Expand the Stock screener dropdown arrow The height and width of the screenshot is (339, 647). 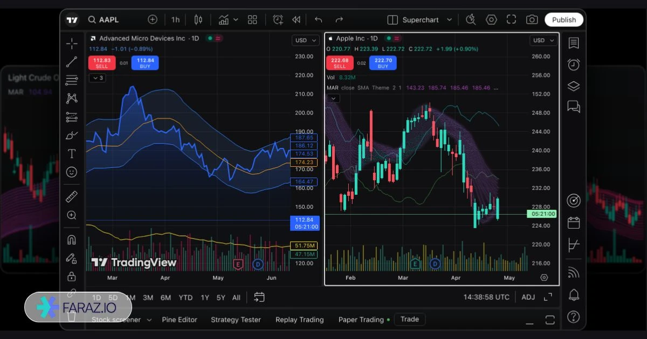[x=149, y=320]
